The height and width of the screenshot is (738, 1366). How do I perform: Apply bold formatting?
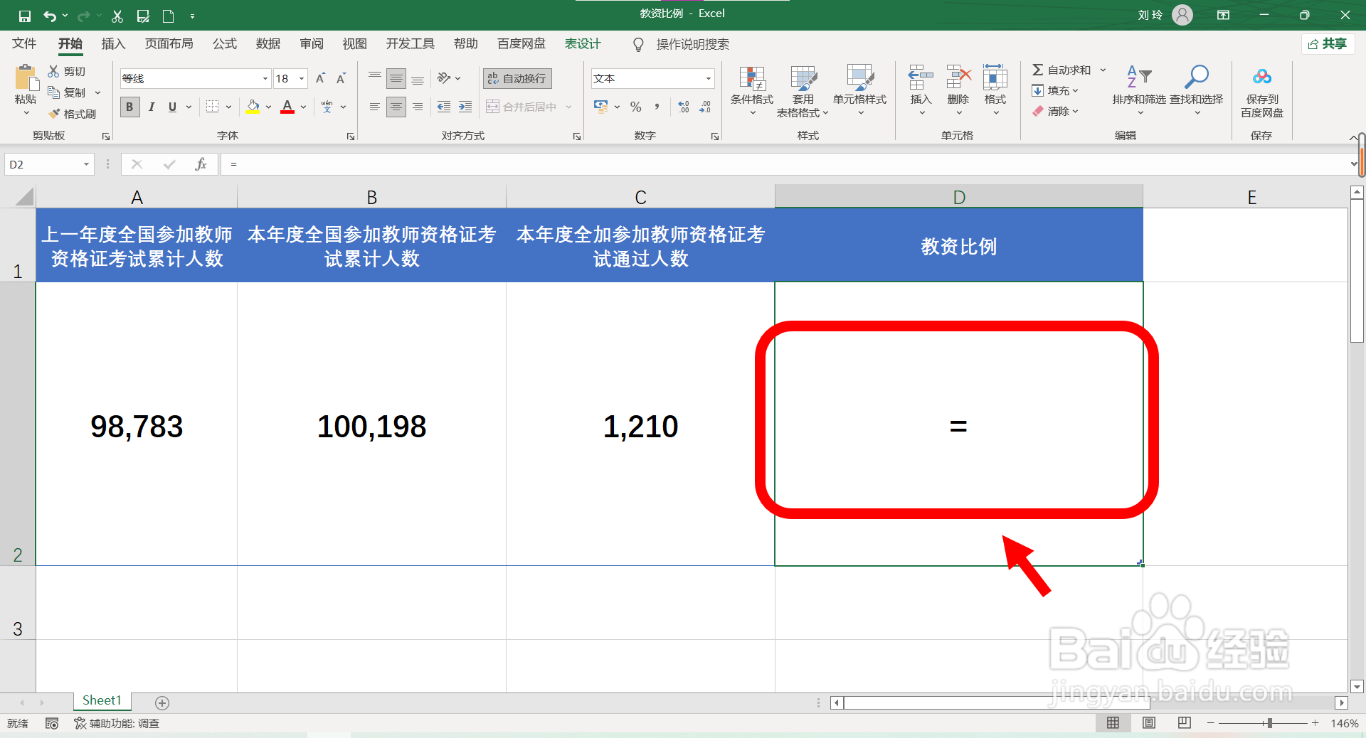[x=129, y=107]
